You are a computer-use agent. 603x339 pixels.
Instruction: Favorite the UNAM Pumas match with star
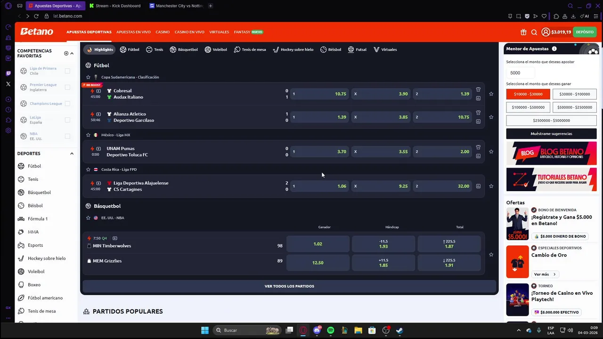pyautogui.click(x=491, y=152)
